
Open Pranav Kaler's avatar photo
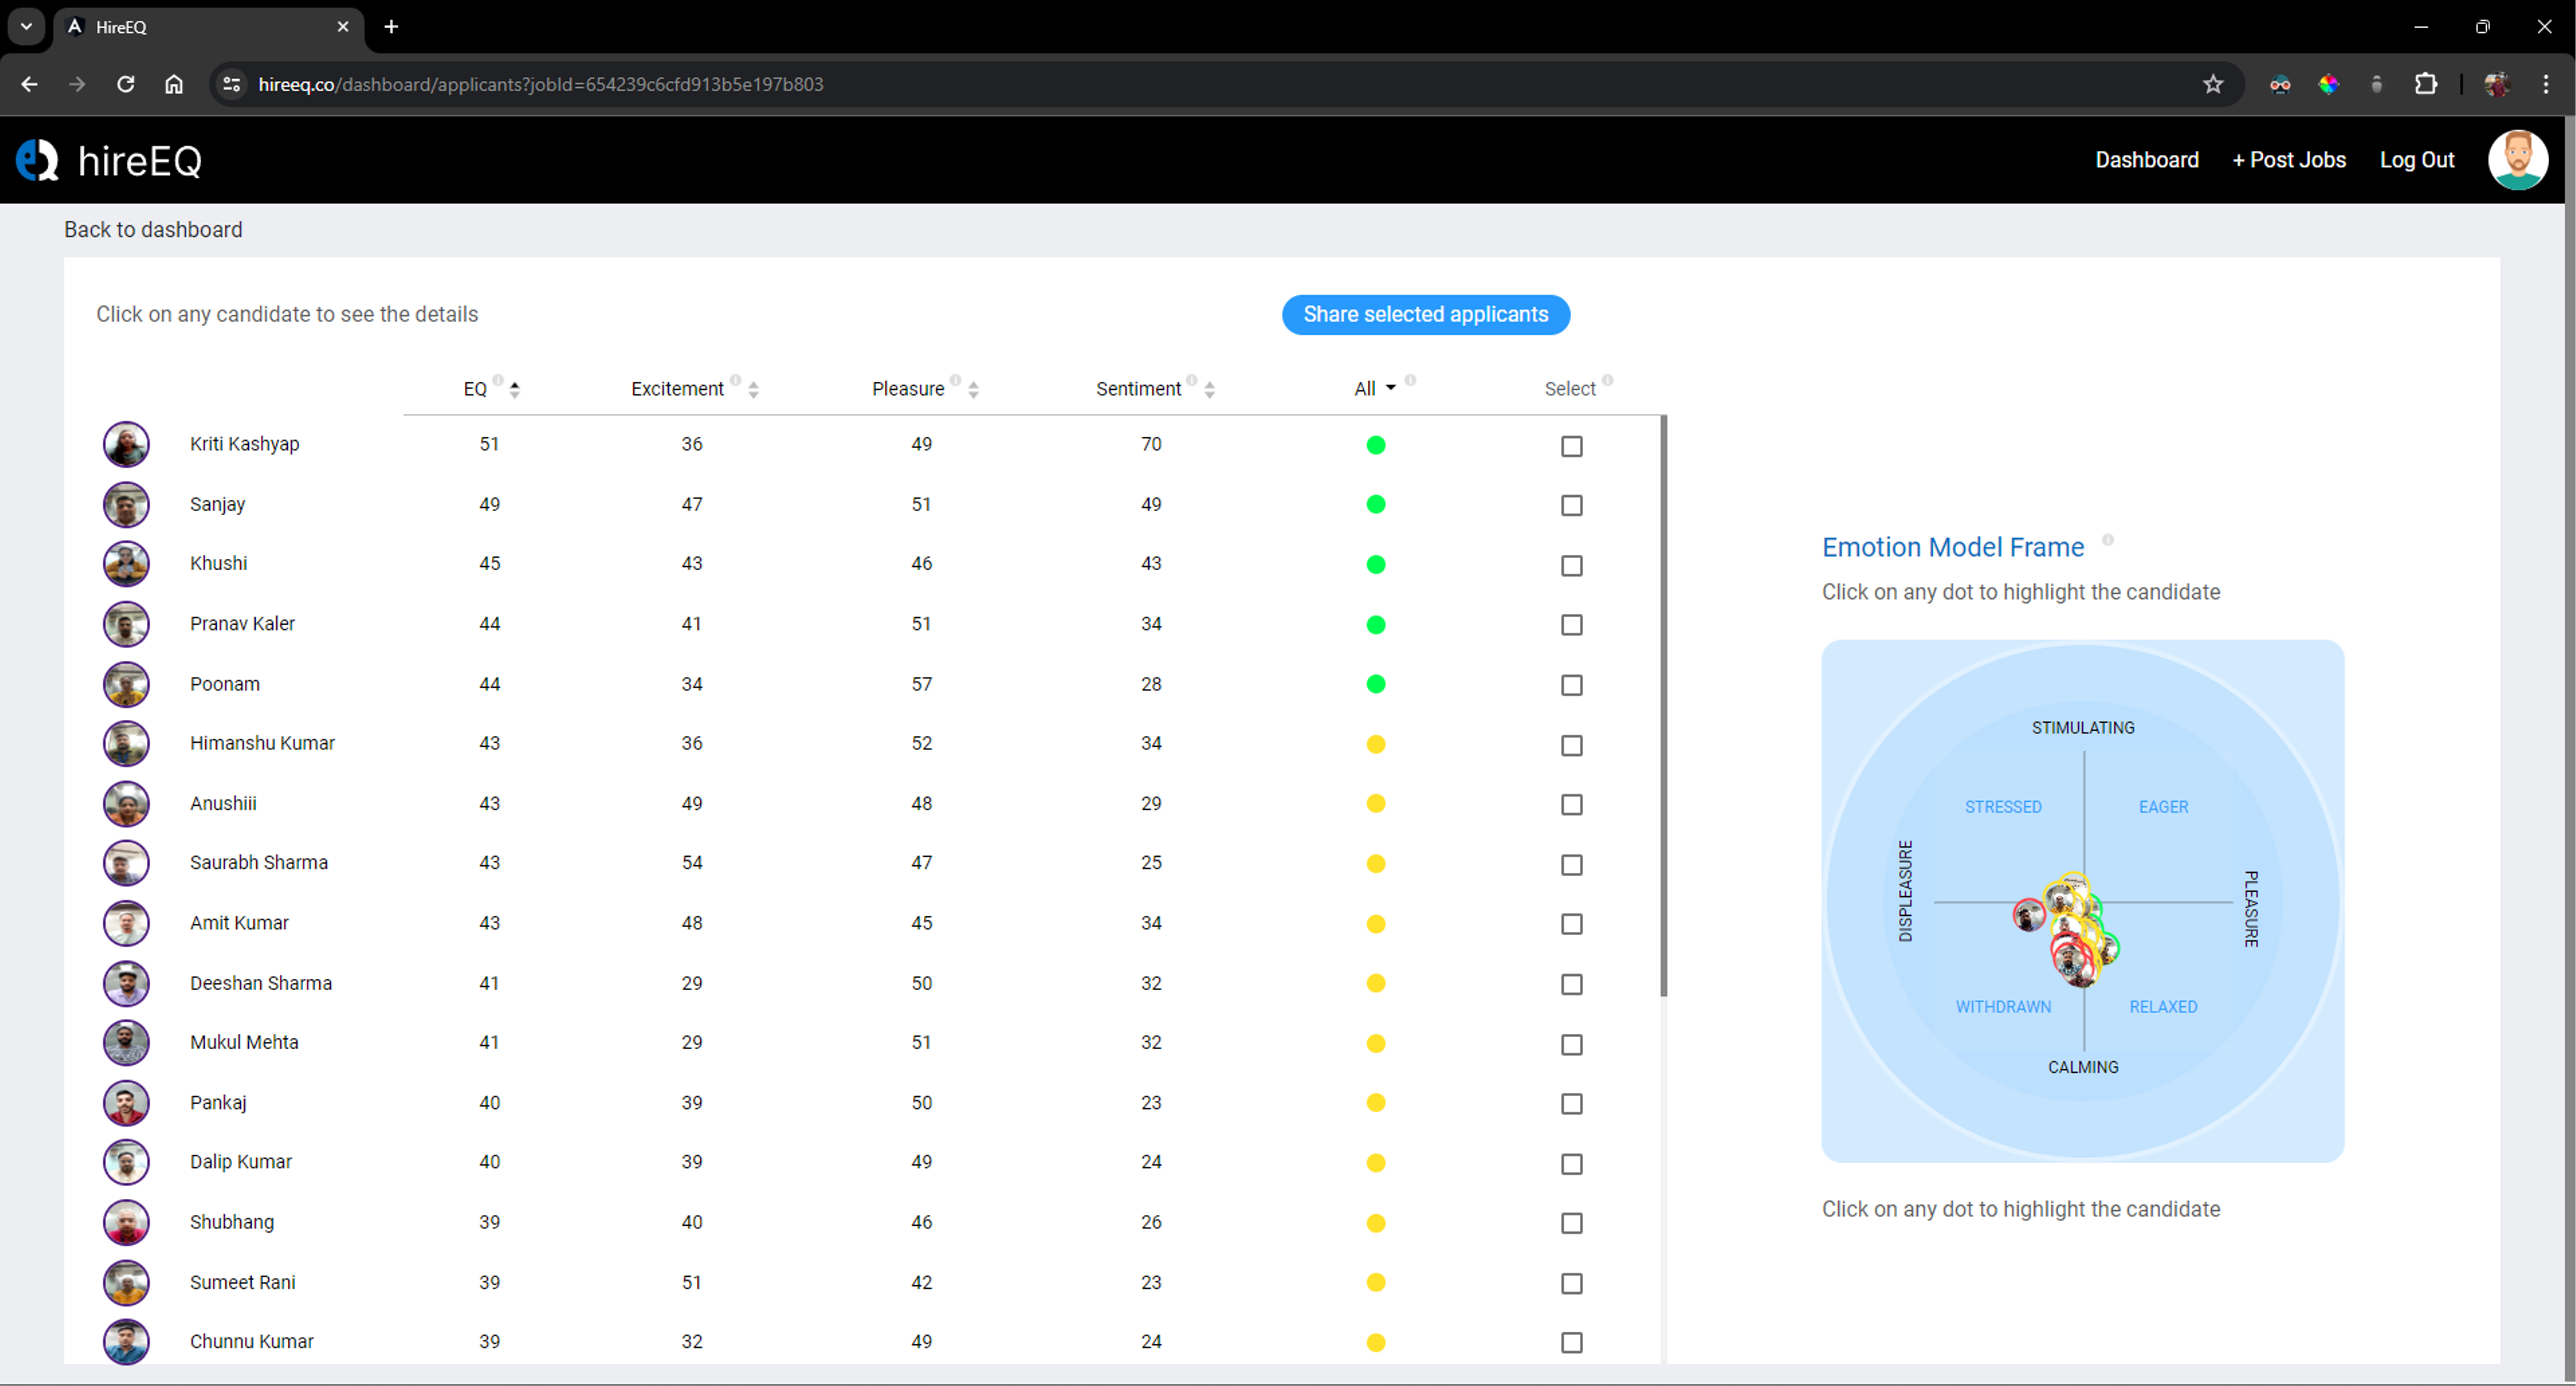click(126, 624)
